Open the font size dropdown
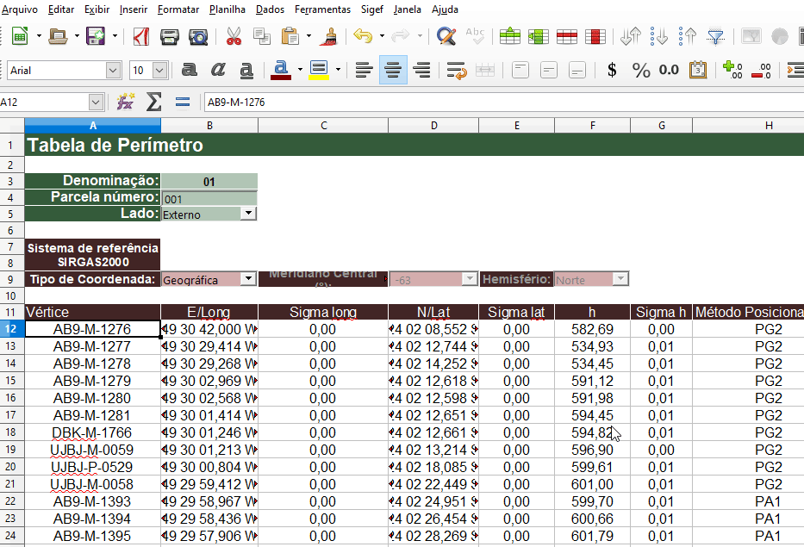Image resolution: width=804 pixels, height=547 pixels. pos(160,71)
